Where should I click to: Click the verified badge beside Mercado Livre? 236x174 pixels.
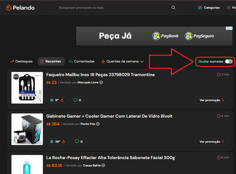tap(101, 82)
